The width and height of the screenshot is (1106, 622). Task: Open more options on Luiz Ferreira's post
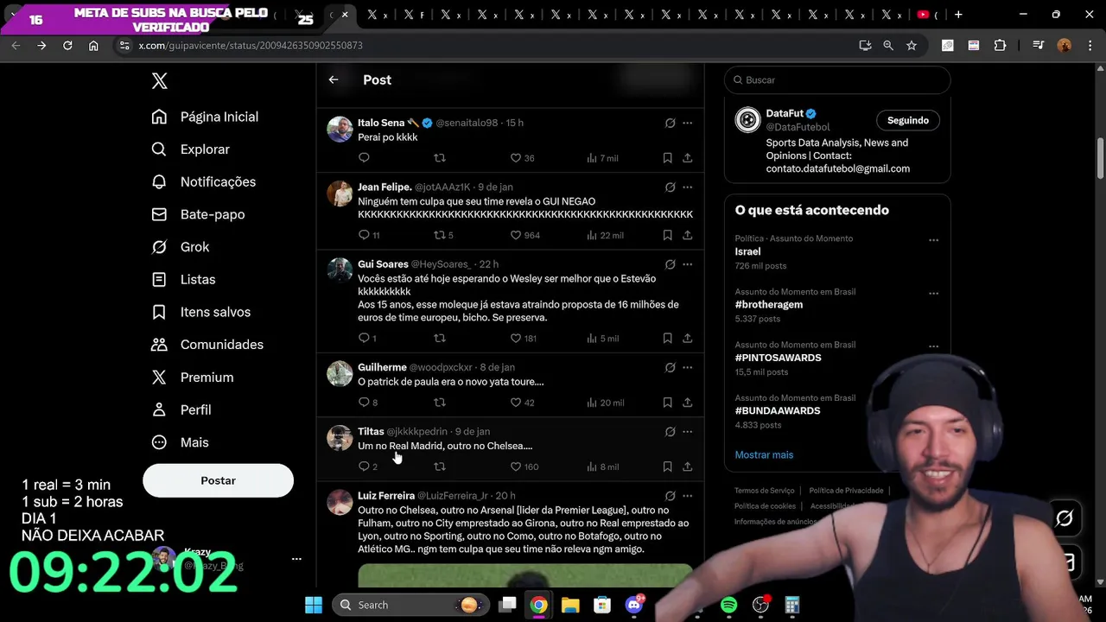(x=687, y=497)
